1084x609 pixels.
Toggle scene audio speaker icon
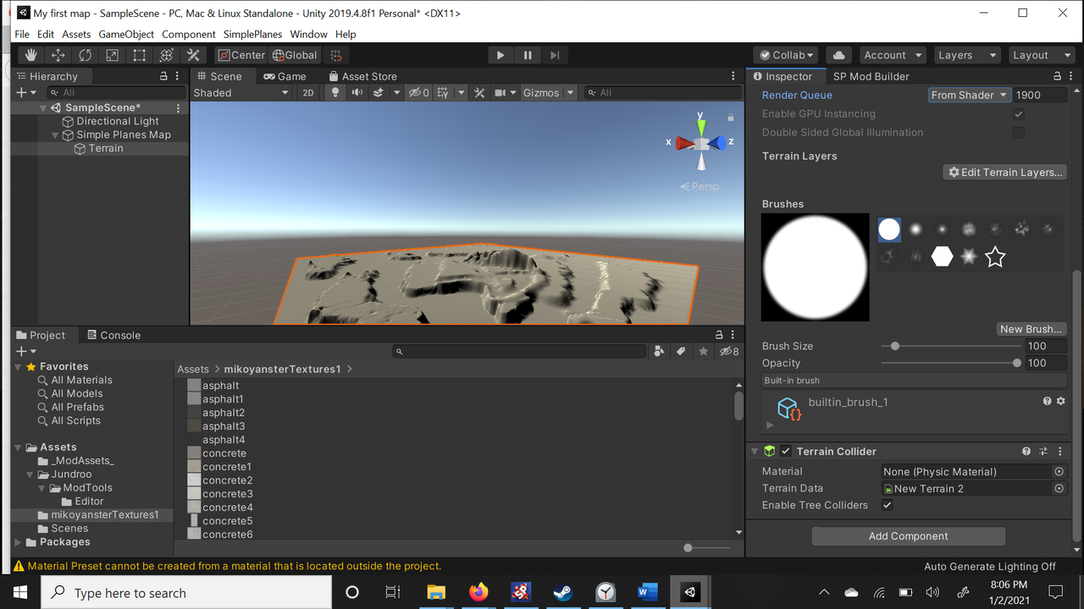click(x=357, y=92)
